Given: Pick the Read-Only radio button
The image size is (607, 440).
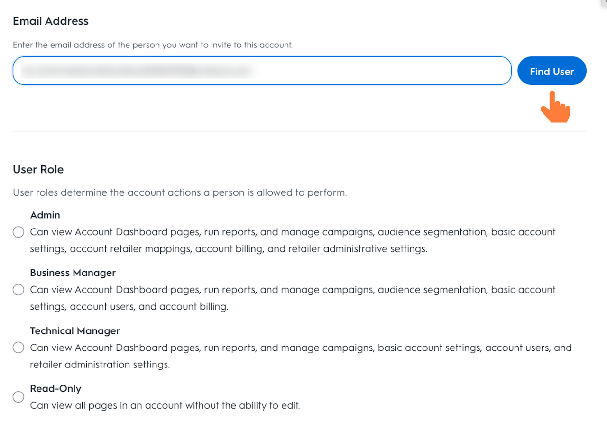Looking at the screenshot, I should 18,397.
